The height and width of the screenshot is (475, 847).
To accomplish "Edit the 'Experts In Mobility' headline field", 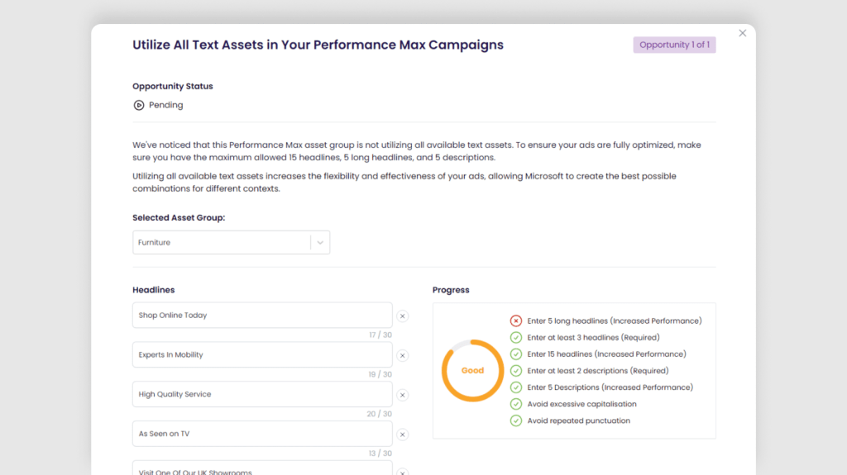I will [262, 354].
